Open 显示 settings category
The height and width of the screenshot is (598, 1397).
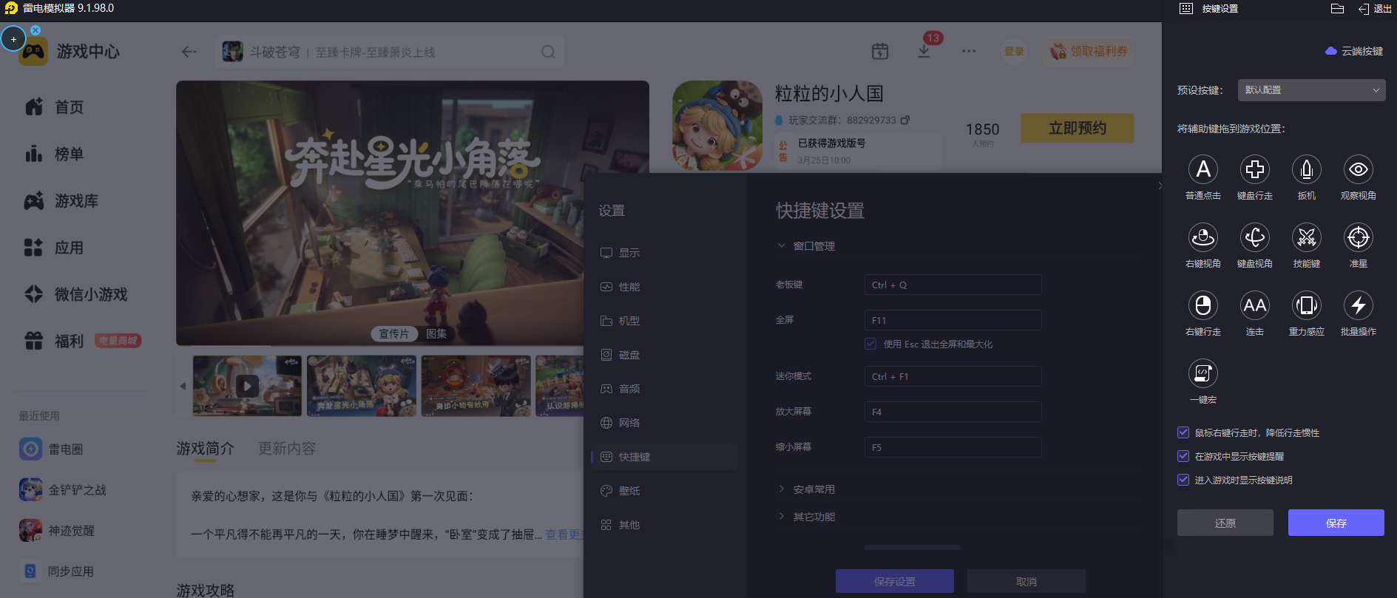[x=665, y=253]
